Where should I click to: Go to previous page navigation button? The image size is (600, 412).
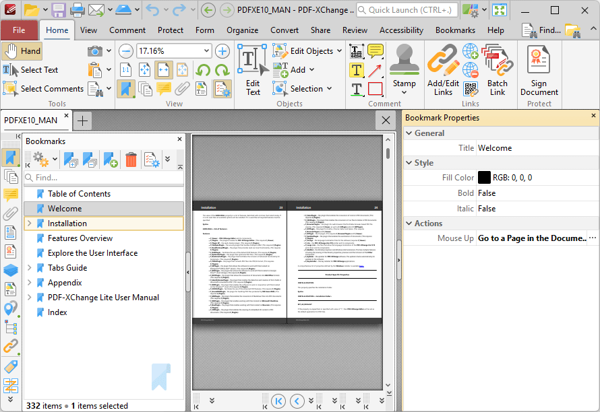pyautogui.click(x=297, y=401)
